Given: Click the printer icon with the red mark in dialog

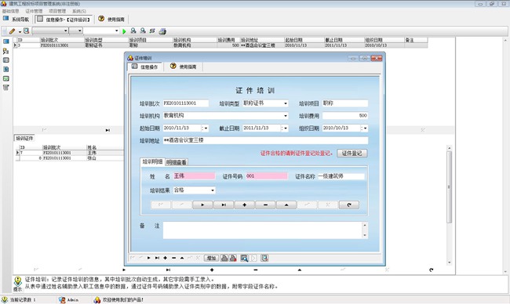Looking at the screenshot, I should tap(233, 258).
